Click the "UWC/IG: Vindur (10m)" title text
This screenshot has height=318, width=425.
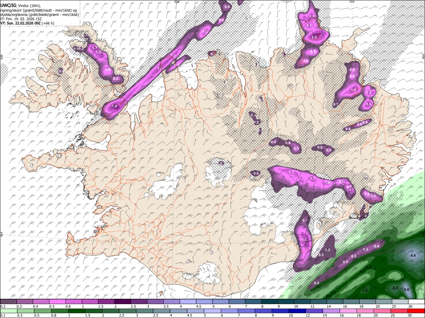point(21,6)
